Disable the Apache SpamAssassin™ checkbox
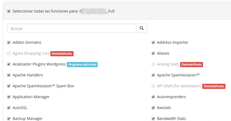The image size is (231, 121). (x=153, y=75)
